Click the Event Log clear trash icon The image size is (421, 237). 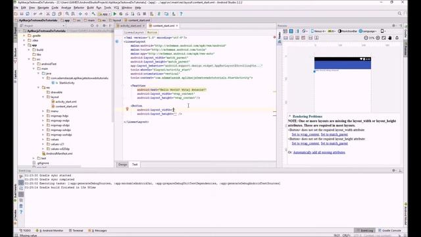[21, 206]
